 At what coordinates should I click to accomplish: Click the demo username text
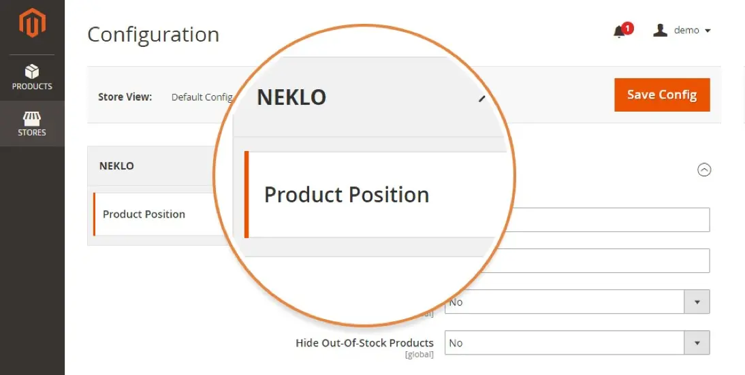pyautogui.click(x=686, y=31)
